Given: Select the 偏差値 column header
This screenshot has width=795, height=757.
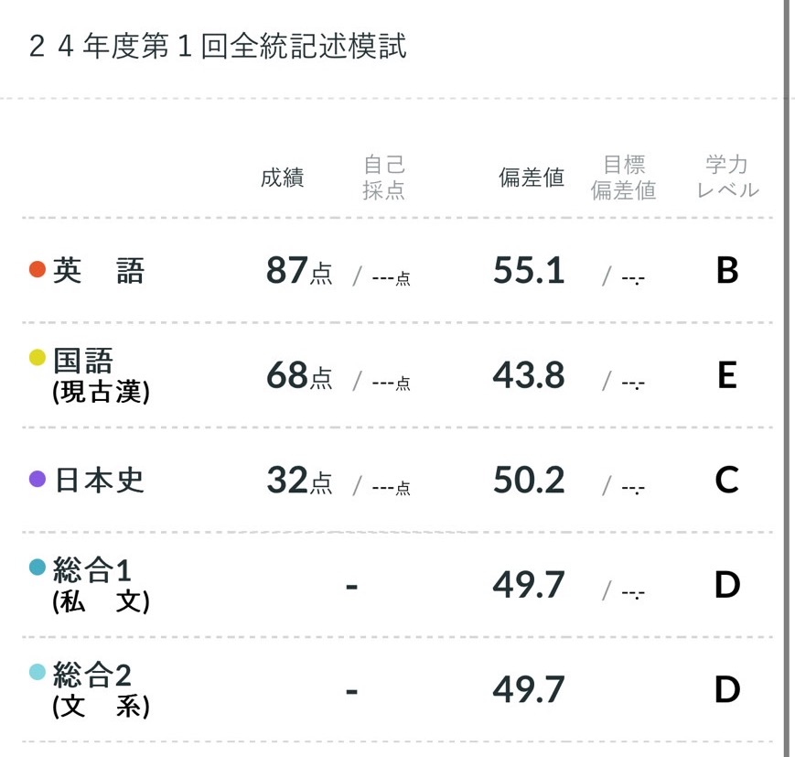Looking at the screenshot, I should [532, 178].
